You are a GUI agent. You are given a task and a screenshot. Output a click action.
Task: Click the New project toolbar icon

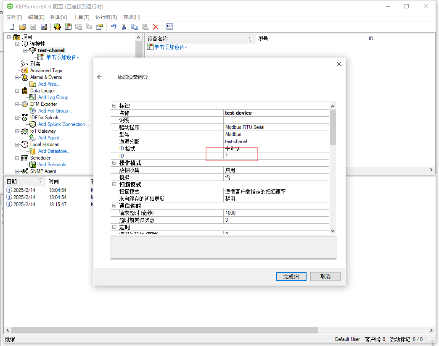point(12,27)
